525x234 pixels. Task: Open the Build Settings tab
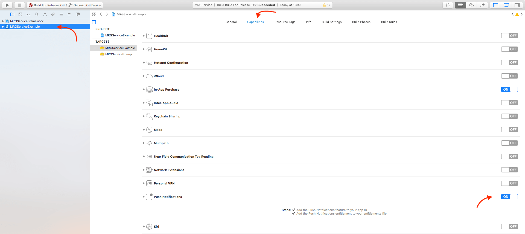[x=332, y=22]
